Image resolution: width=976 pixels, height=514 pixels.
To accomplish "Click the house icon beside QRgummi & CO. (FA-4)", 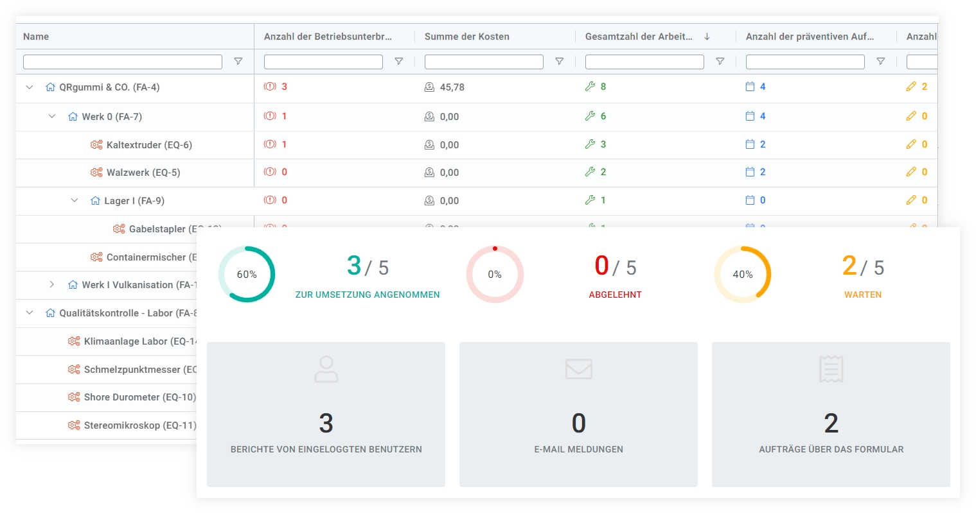I will [50, 87].
